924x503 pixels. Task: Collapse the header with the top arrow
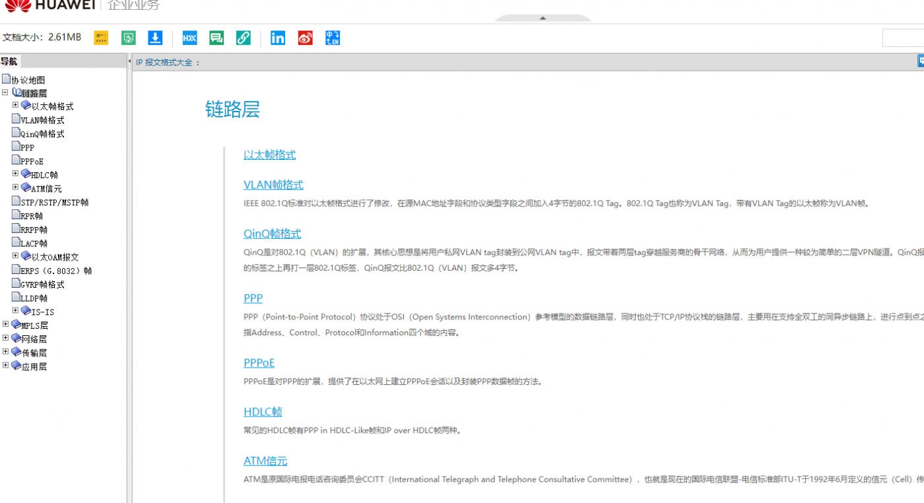coord(543,18)
